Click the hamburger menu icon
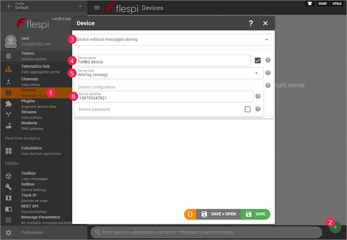The width and height of the screenshot is (347, 240). (x=97, y=8)
